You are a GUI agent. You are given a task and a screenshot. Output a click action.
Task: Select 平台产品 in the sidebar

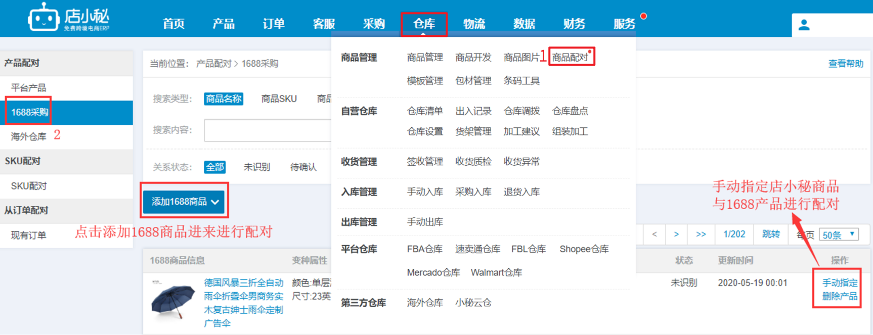click(28, 88)
